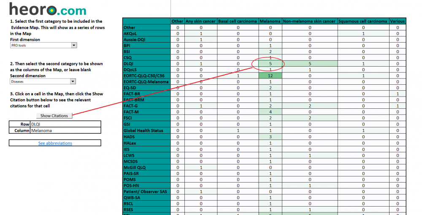422x215 pixels.
Task: Click the Various column header
Action: click(x=397, y=21)
